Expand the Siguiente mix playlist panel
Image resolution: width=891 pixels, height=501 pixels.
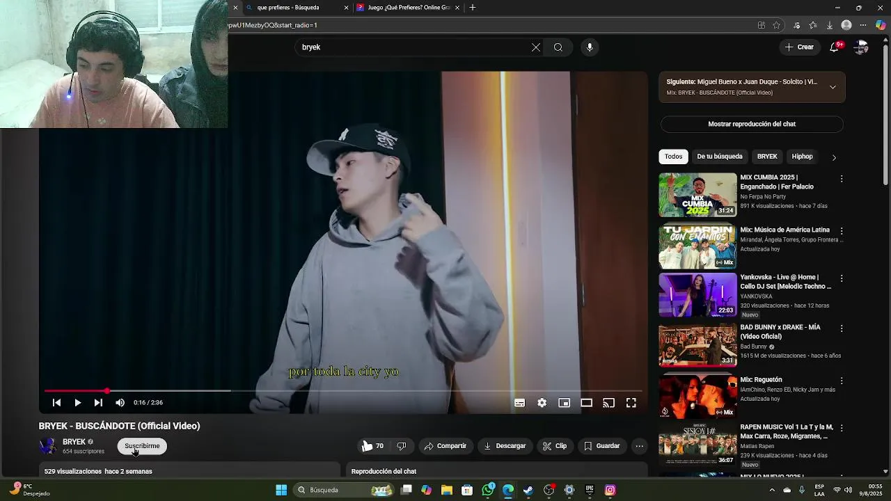tap(833, 87)
